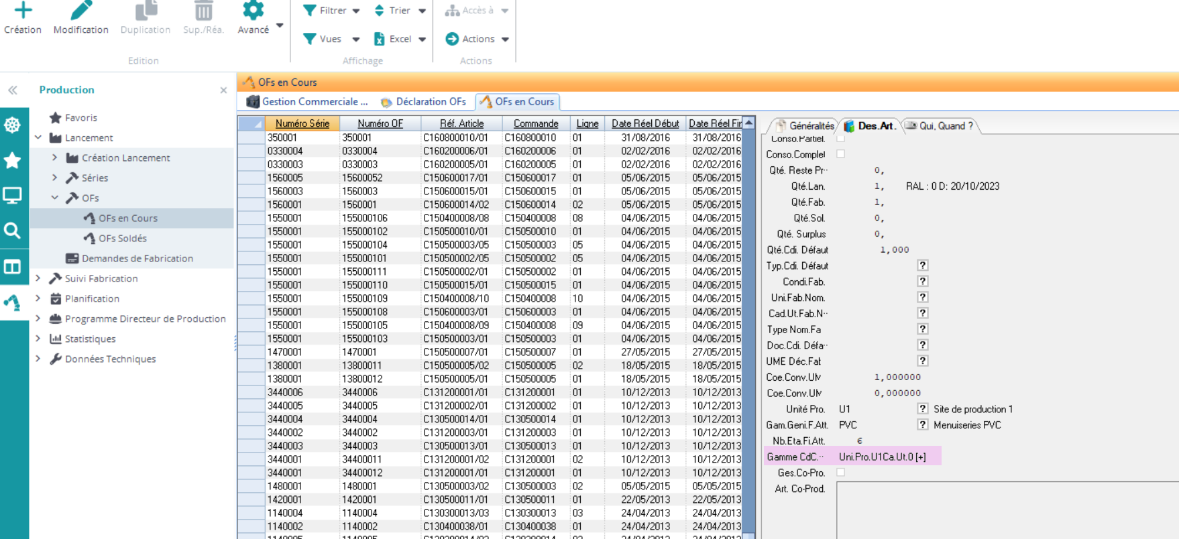The height and width of the screenshot is (539, 1179).
Task: Click the magnifier search icon in sidebar
Action: coord(12,231)
